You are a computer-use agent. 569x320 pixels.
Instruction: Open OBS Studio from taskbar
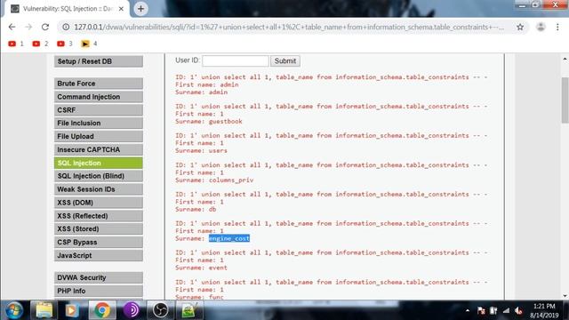pyautogui.click(x=160, y=310)
